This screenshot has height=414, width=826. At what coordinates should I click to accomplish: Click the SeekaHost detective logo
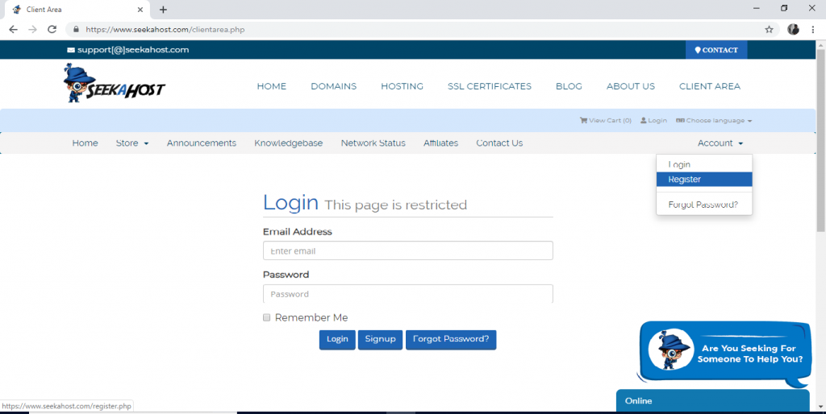pyautogui.click(x=114, y=83)
